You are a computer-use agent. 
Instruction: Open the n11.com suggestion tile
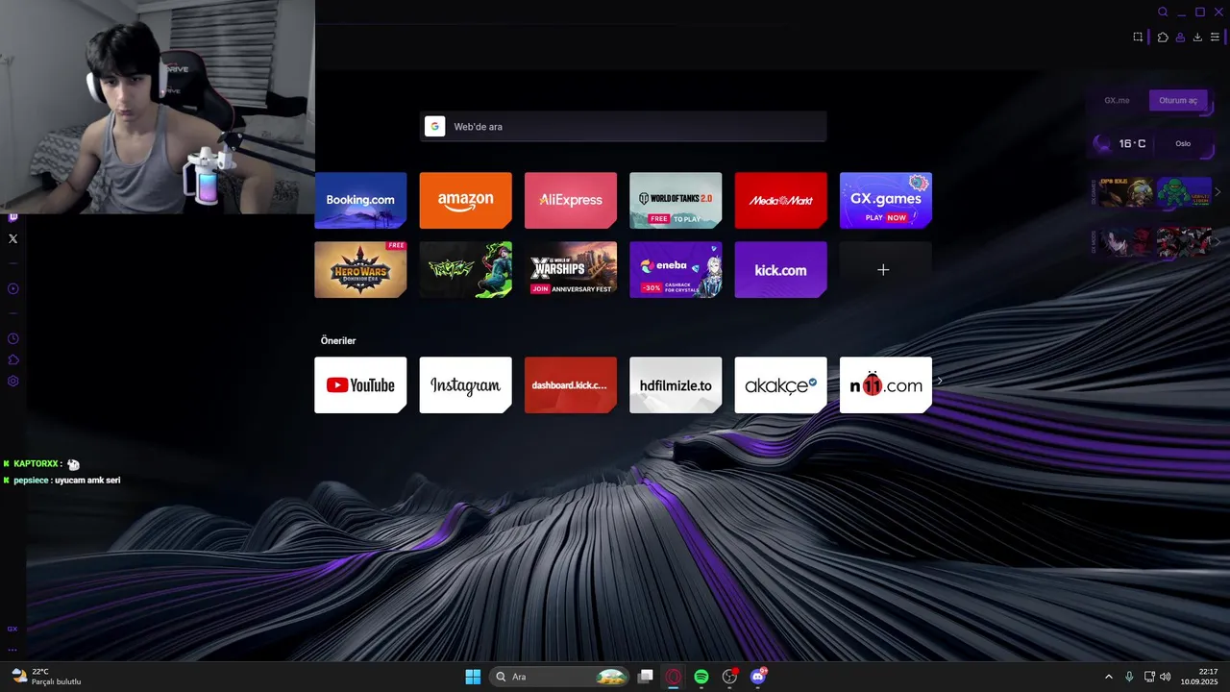[886, 384]
